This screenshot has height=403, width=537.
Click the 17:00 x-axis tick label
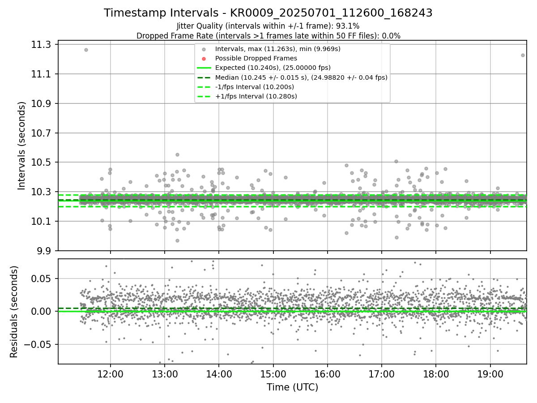coord(382,374)
